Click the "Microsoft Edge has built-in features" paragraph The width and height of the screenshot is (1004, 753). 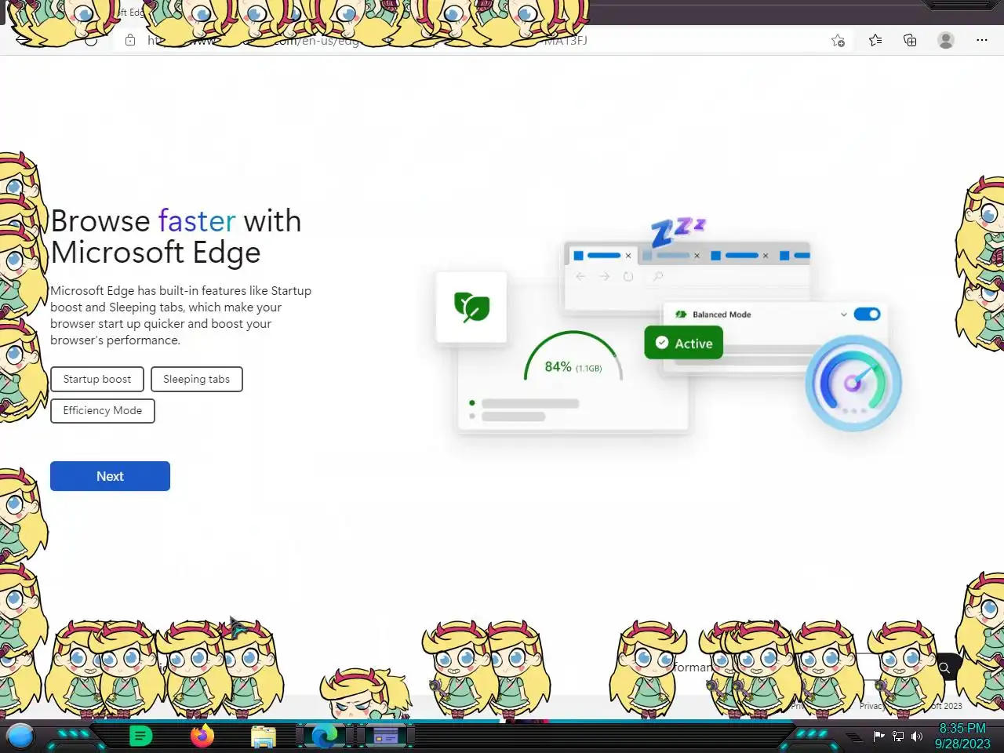(x=181, y=315)
